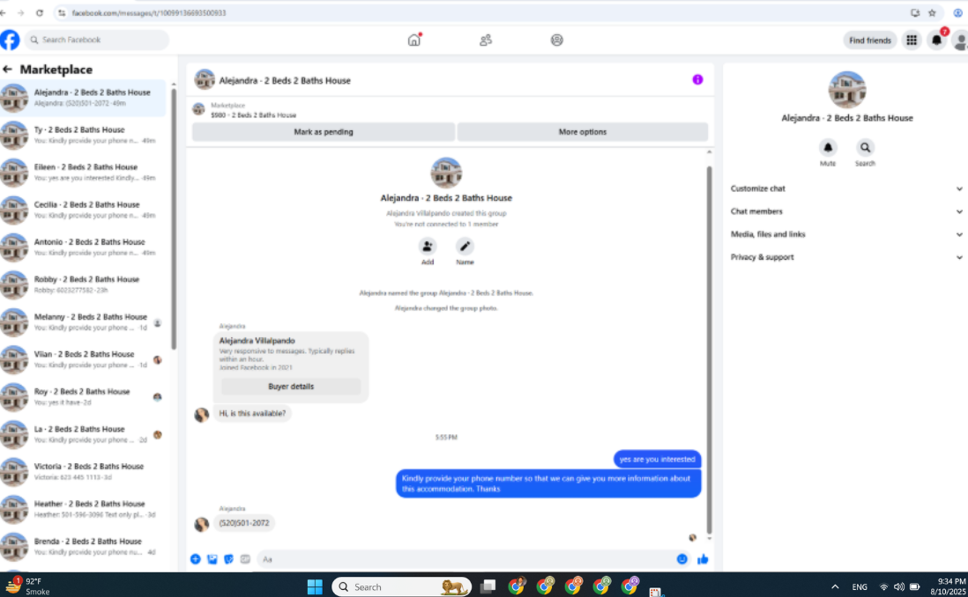Show hidden system tray icons

click(x=835, y=586)
